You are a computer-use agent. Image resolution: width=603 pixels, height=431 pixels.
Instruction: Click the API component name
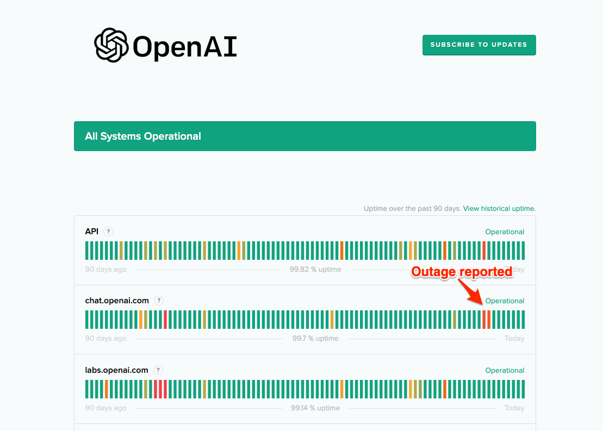point(91,232)
